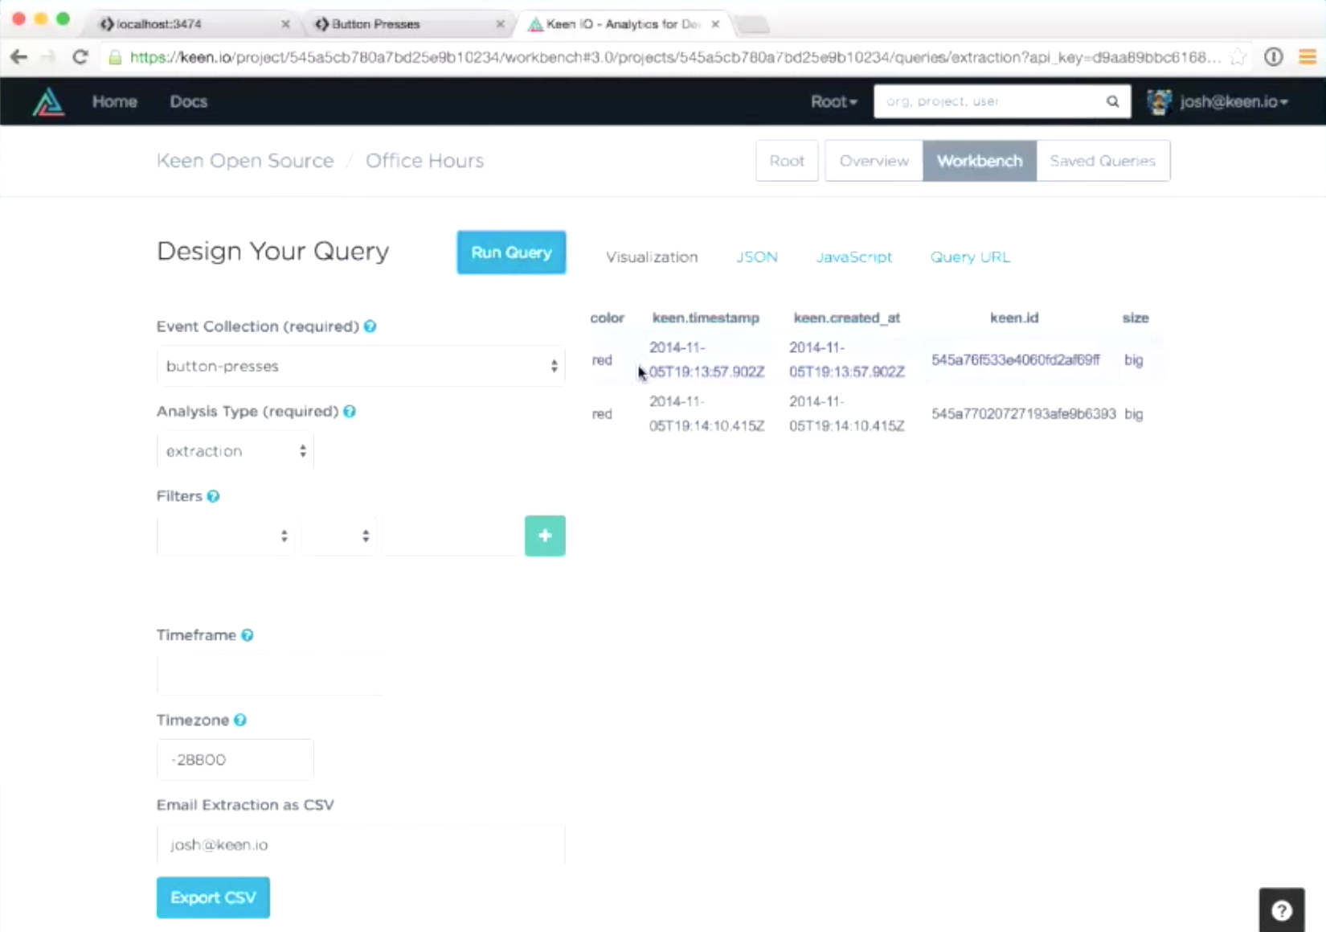
Task: Click the keen.id column header
Action: [x=1014, y=318]
